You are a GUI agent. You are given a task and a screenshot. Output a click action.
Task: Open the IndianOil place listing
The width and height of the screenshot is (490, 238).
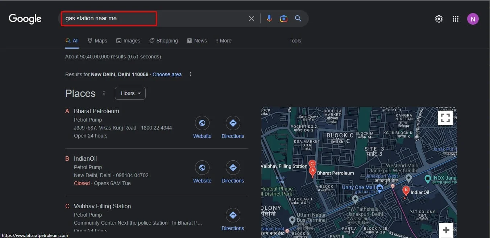(85, 159)
